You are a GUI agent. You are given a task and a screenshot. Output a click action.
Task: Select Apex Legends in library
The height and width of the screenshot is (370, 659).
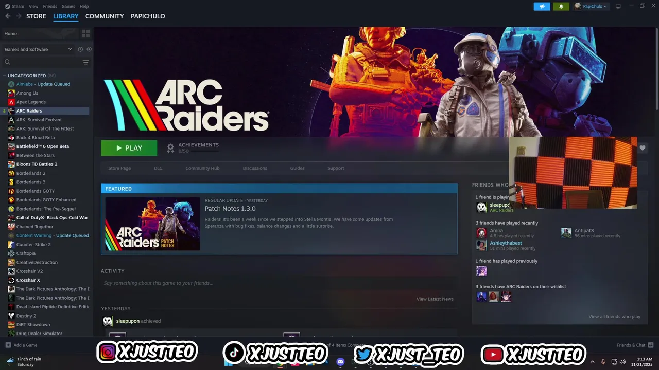pos(31,102)
